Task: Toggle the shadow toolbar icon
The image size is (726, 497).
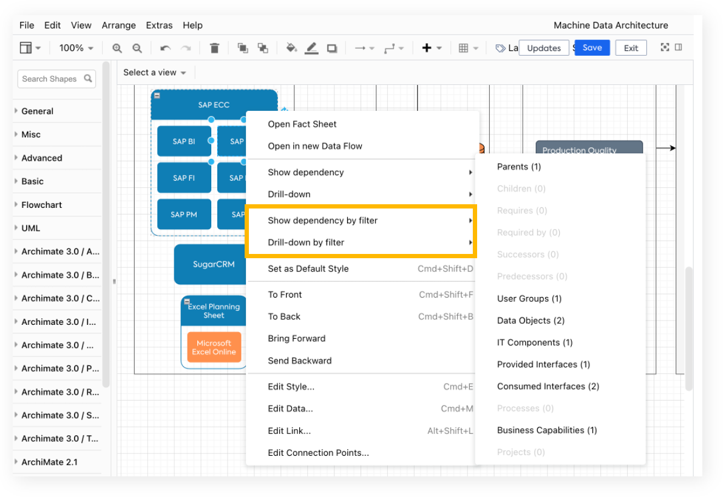Action: [332, 48]
